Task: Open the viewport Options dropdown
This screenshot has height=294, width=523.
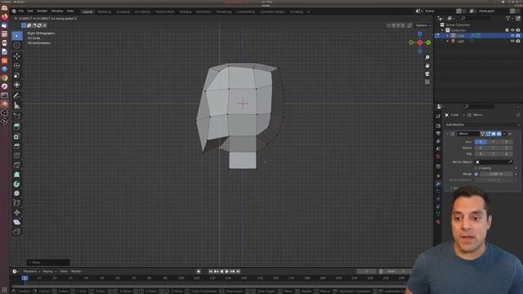Action: click(x=422, y=25)
